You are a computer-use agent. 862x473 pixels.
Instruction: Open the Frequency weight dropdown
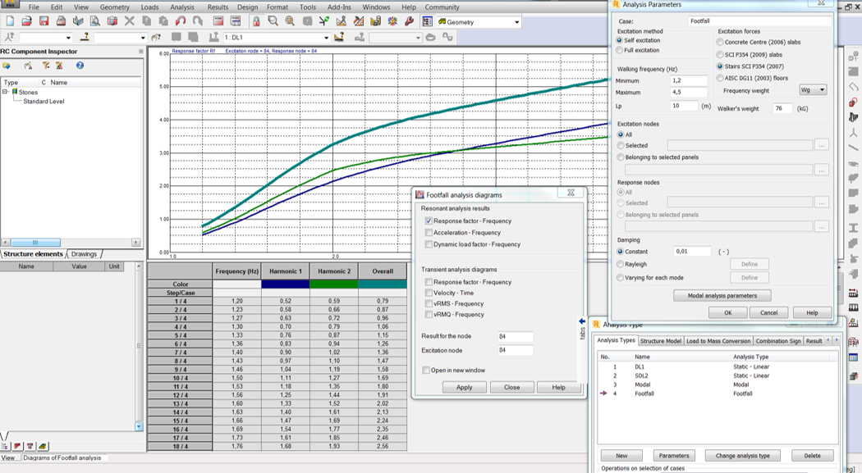pyautogui.click(x=813, y=90)
